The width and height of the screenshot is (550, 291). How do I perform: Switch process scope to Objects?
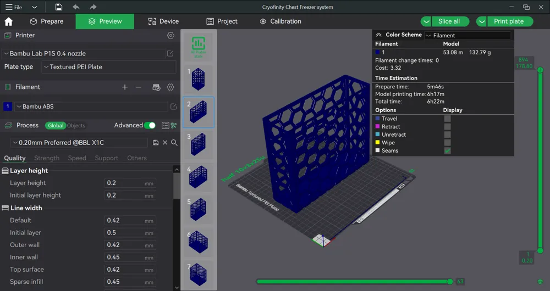click(76, 125)
